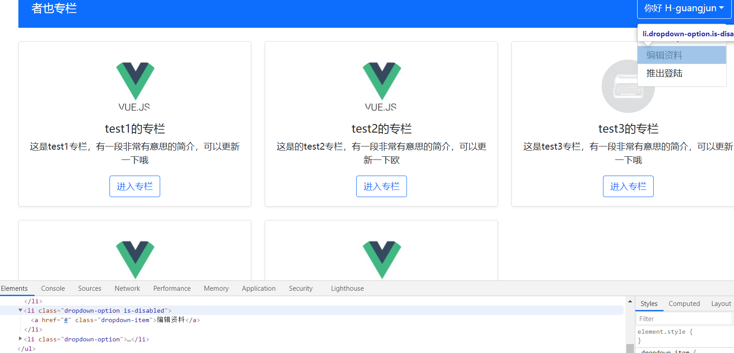
Task: Select 编辑资料 in the user dropdown menu
Action: click(682, 55)
